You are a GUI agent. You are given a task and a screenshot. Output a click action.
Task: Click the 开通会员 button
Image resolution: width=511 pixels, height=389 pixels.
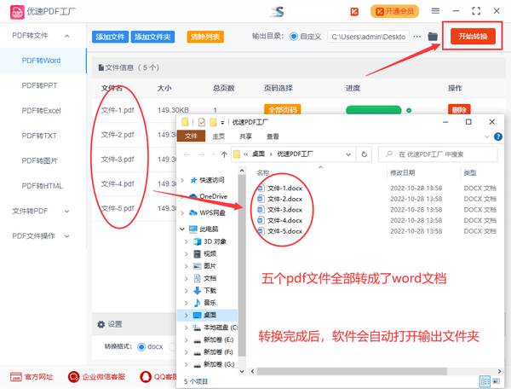point(394,12)
